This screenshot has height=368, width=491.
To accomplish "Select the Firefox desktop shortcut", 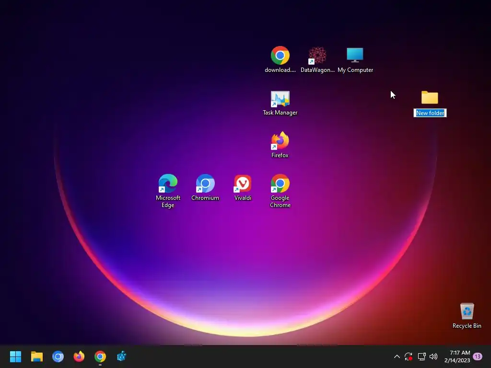I will 280,140.
